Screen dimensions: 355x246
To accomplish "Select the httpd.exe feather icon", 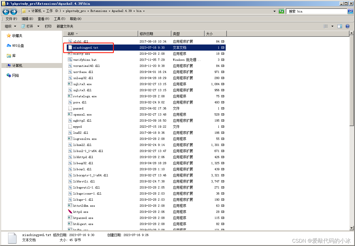I will (x=70, y=212).
